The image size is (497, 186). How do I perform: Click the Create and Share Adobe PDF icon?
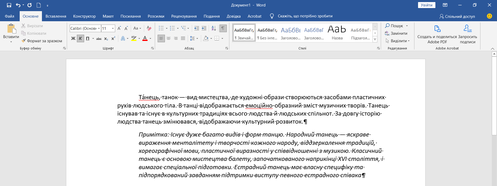pyautogui.click(x=437, y=29)
